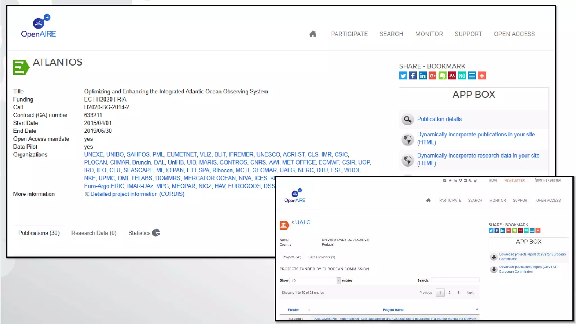Click the home icon in main navigation
The height and width of the screenshot is (324, 576).
tap(313, 34)
